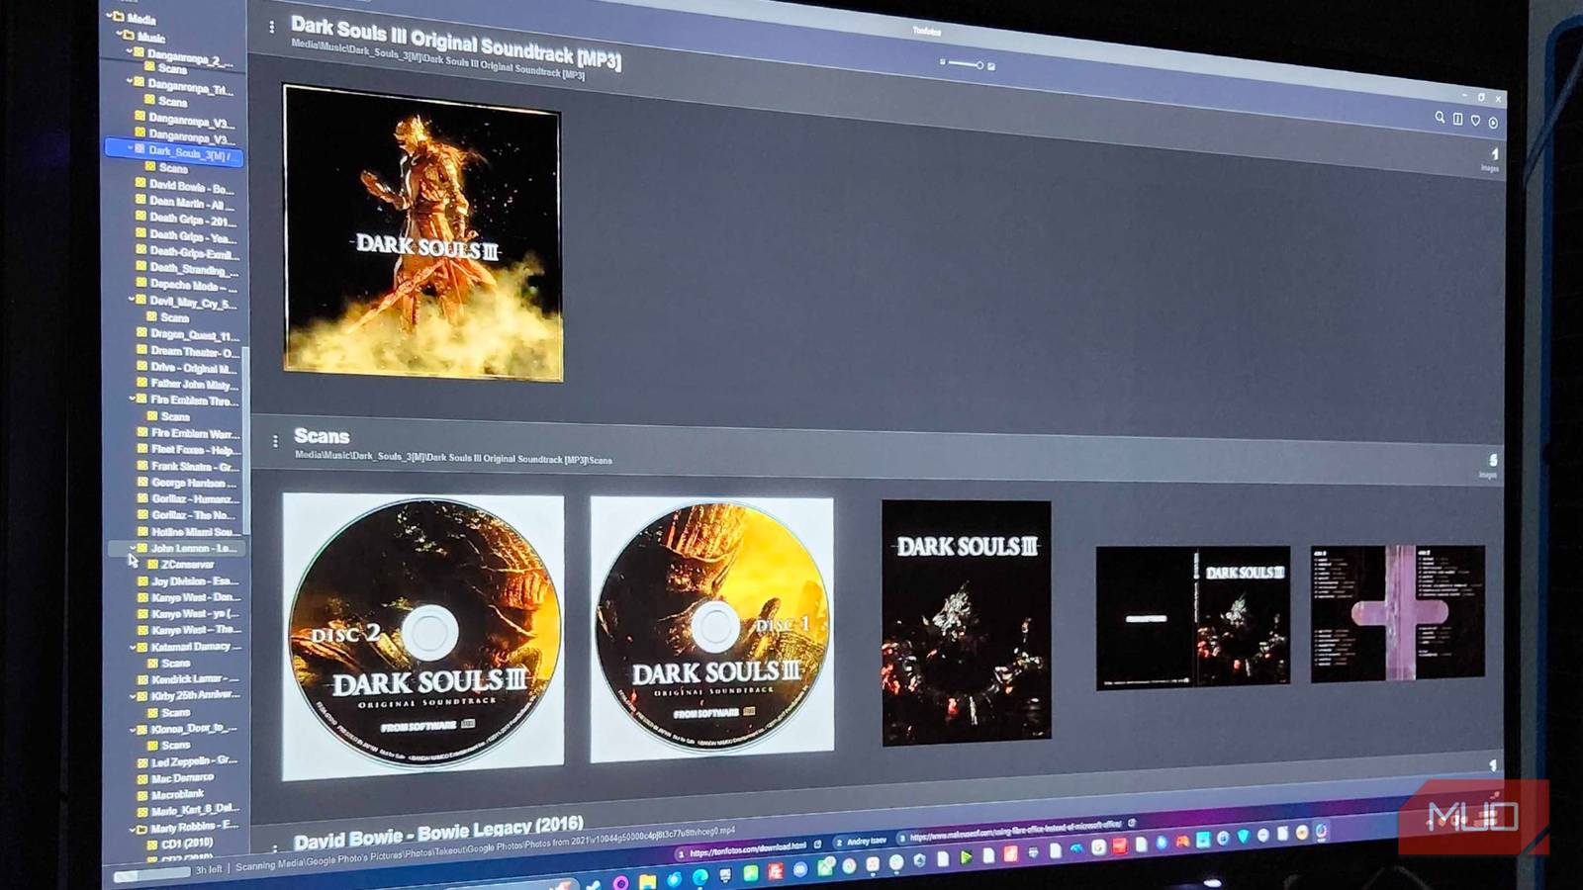Collapse the Media root folder

click(x=109, y=16)
